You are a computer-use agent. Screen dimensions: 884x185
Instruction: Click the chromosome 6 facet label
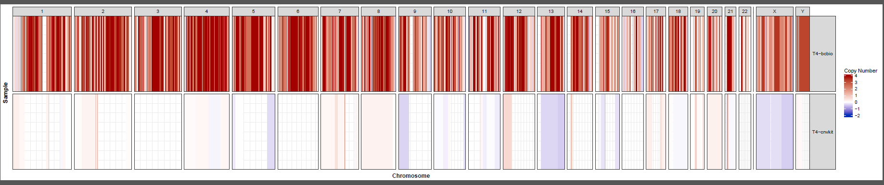point(298,11)
